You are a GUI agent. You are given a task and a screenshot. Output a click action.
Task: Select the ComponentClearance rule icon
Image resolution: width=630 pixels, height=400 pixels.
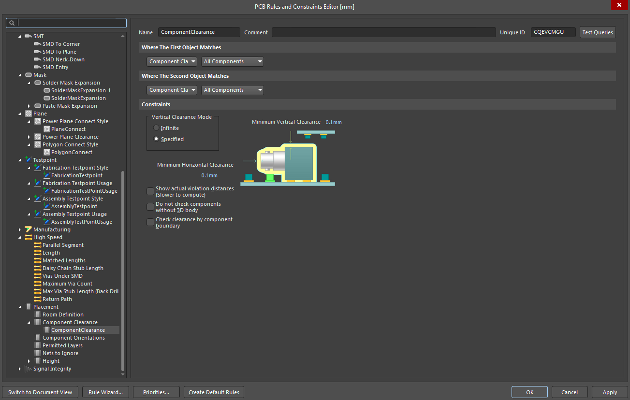[x=46, y=329]
